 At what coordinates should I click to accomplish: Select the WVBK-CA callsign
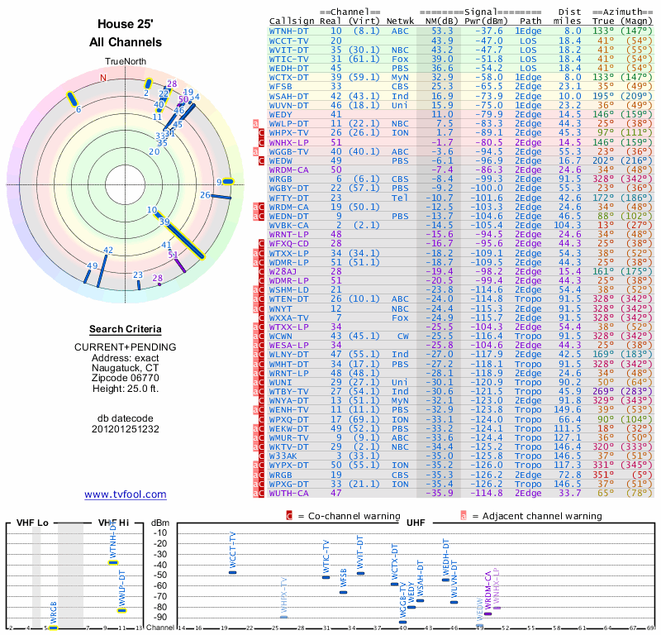[x=288, y=225]
